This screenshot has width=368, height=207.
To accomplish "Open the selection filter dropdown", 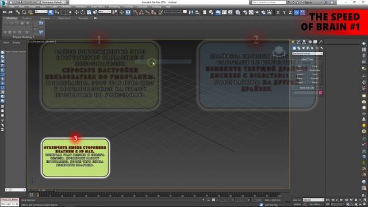I will [41, 11].
